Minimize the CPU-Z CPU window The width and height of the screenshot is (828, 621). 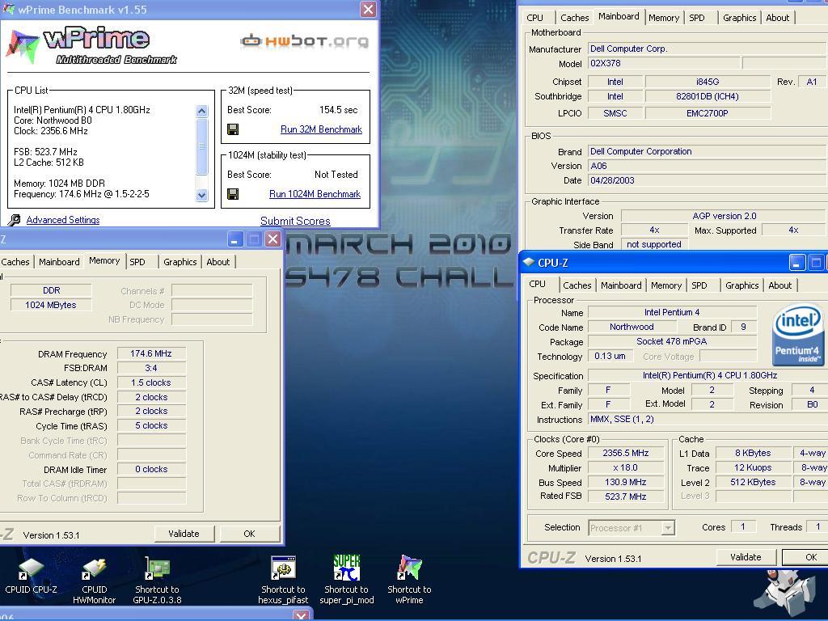click(796, 263)
